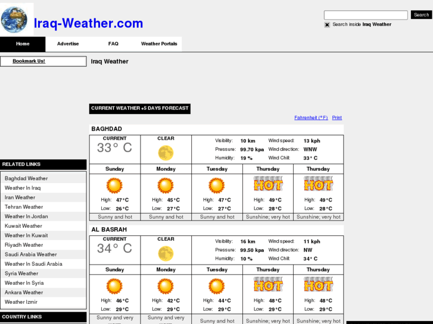Open Riyadh Weather link
Viewport: 433px width, 324px height.
[x=24, y=245]
